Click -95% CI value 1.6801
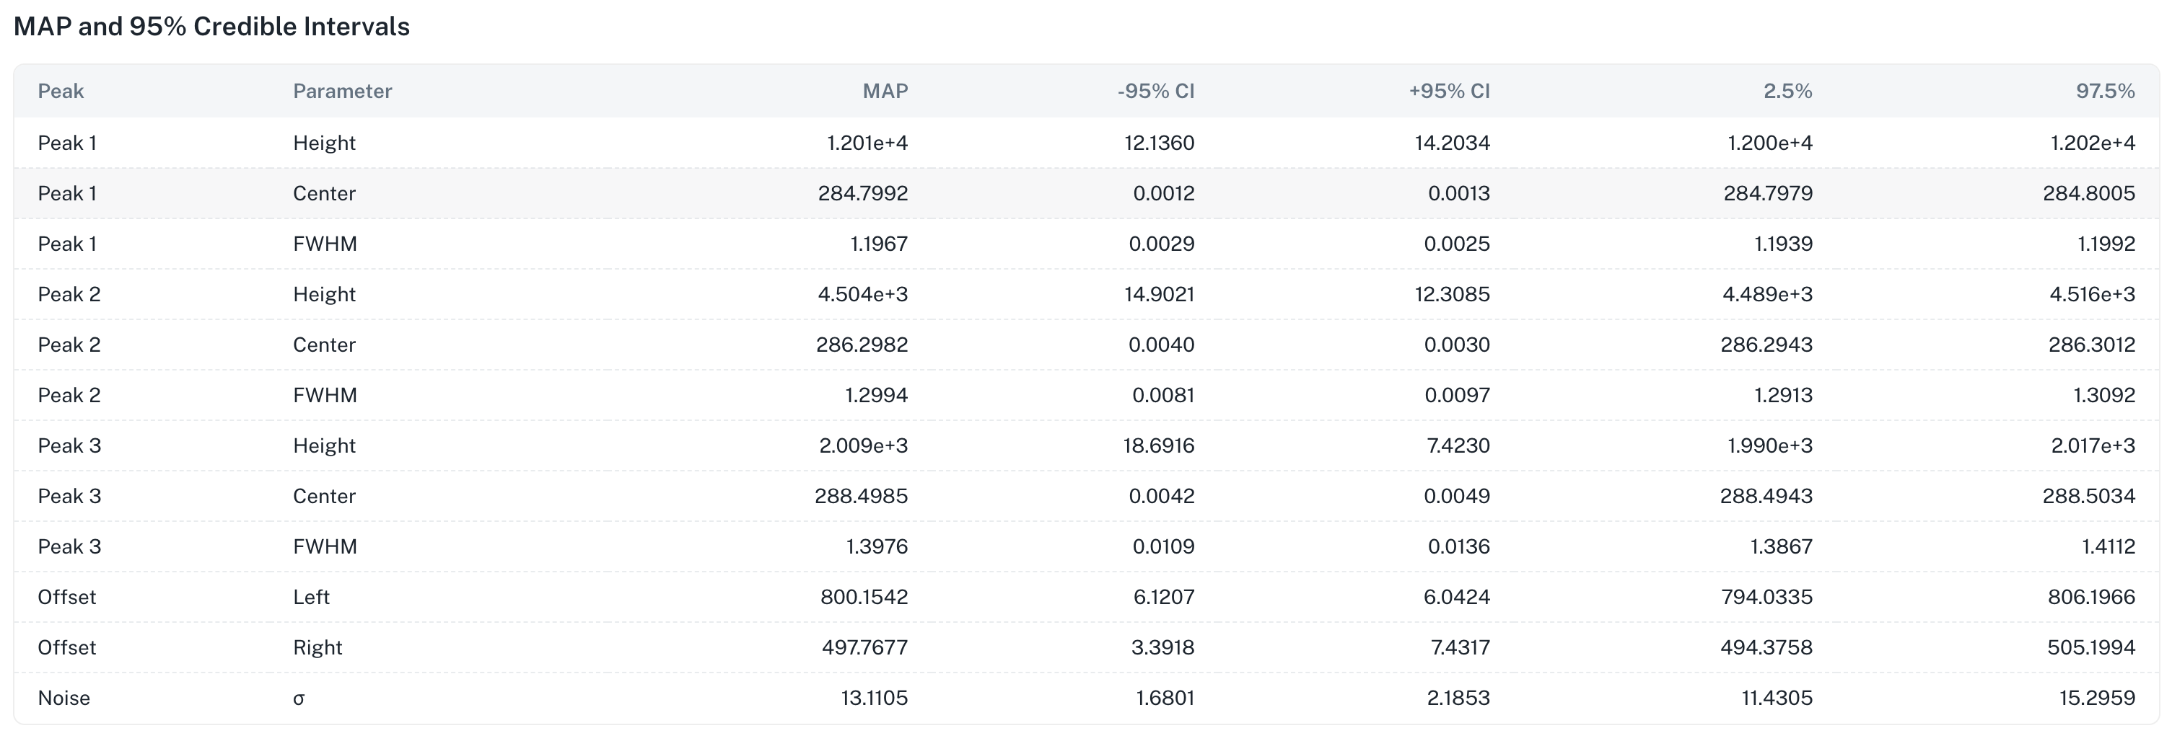 click(1165, 699)
